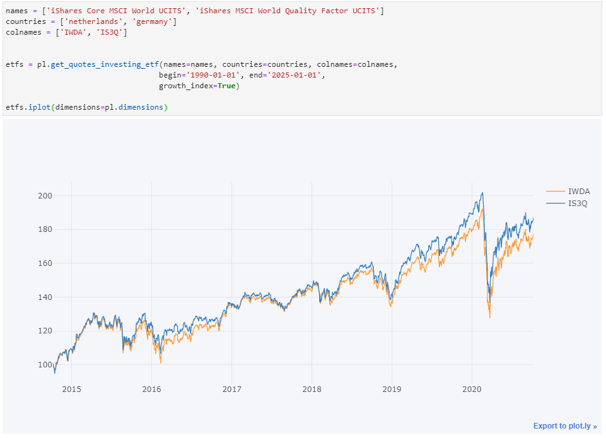Click the orange IWDA legend line swatch
The height and width of the screenshot is (438, 606).
(555, 191)
